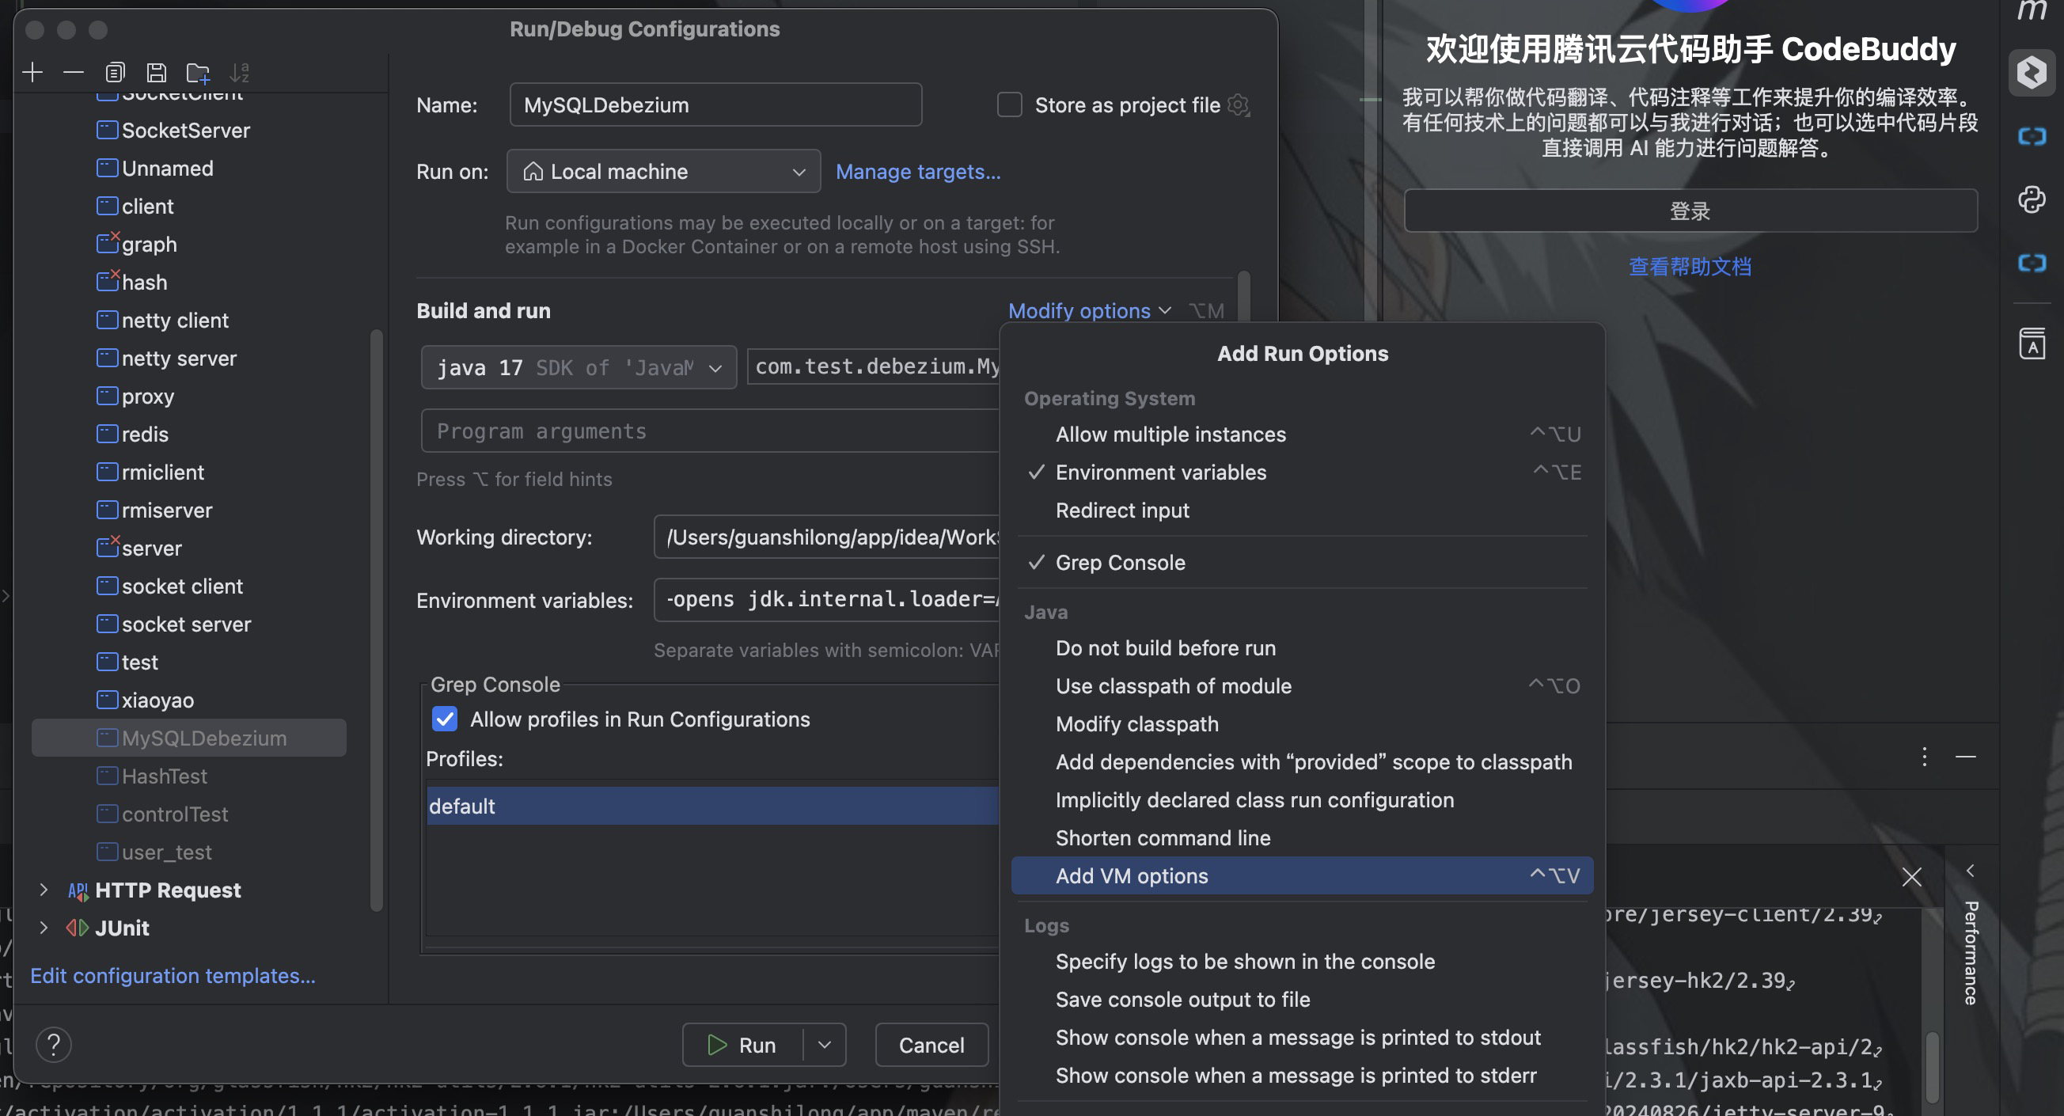Choose Specify logs to be shown in console
The height and width of the screenshot is (1116, 2064).
tap(1302, 962)
